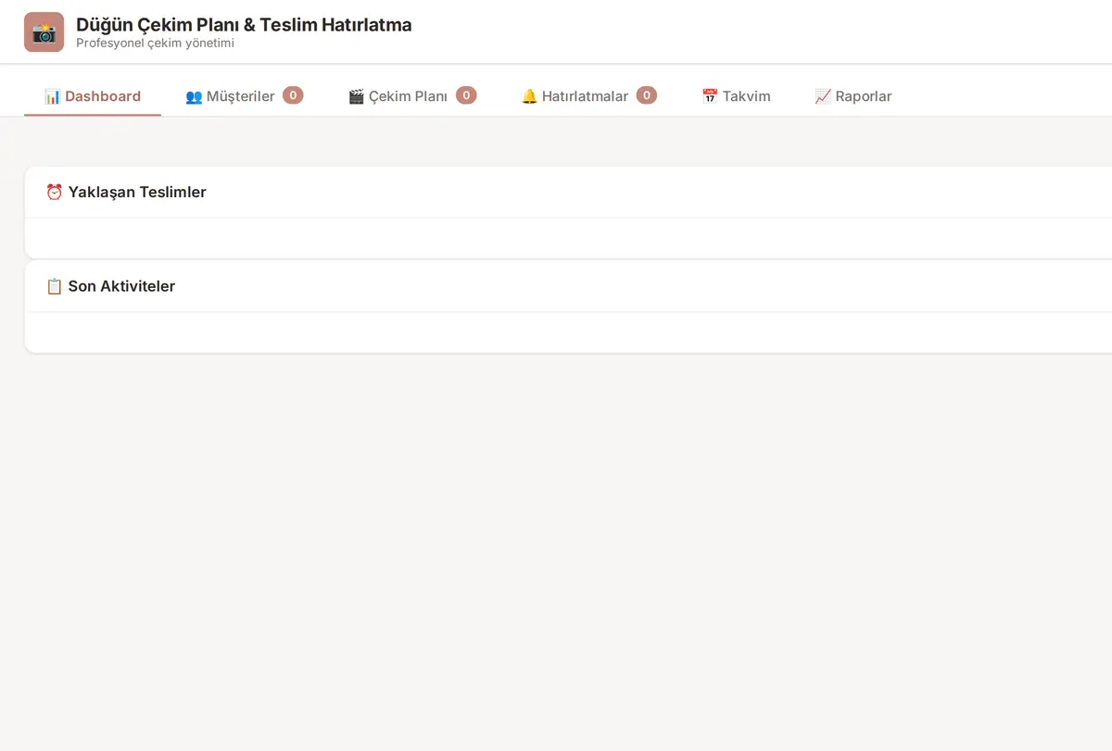Click the Yaklaşan Teslimler heading
The height and width of the screenshot is (751, 1112).
click(126, 193)
